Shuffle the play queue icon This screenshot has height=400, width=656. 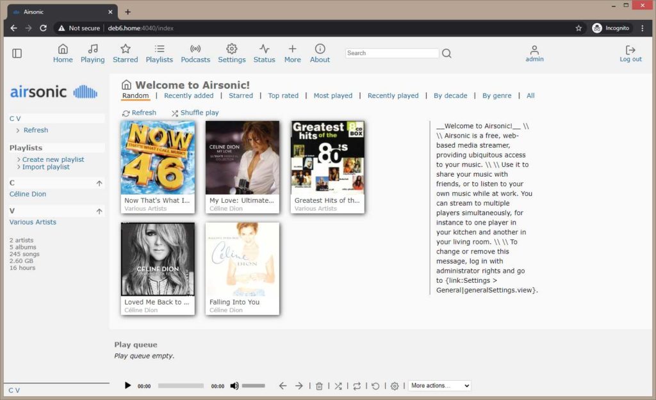(x=338, y=386)
